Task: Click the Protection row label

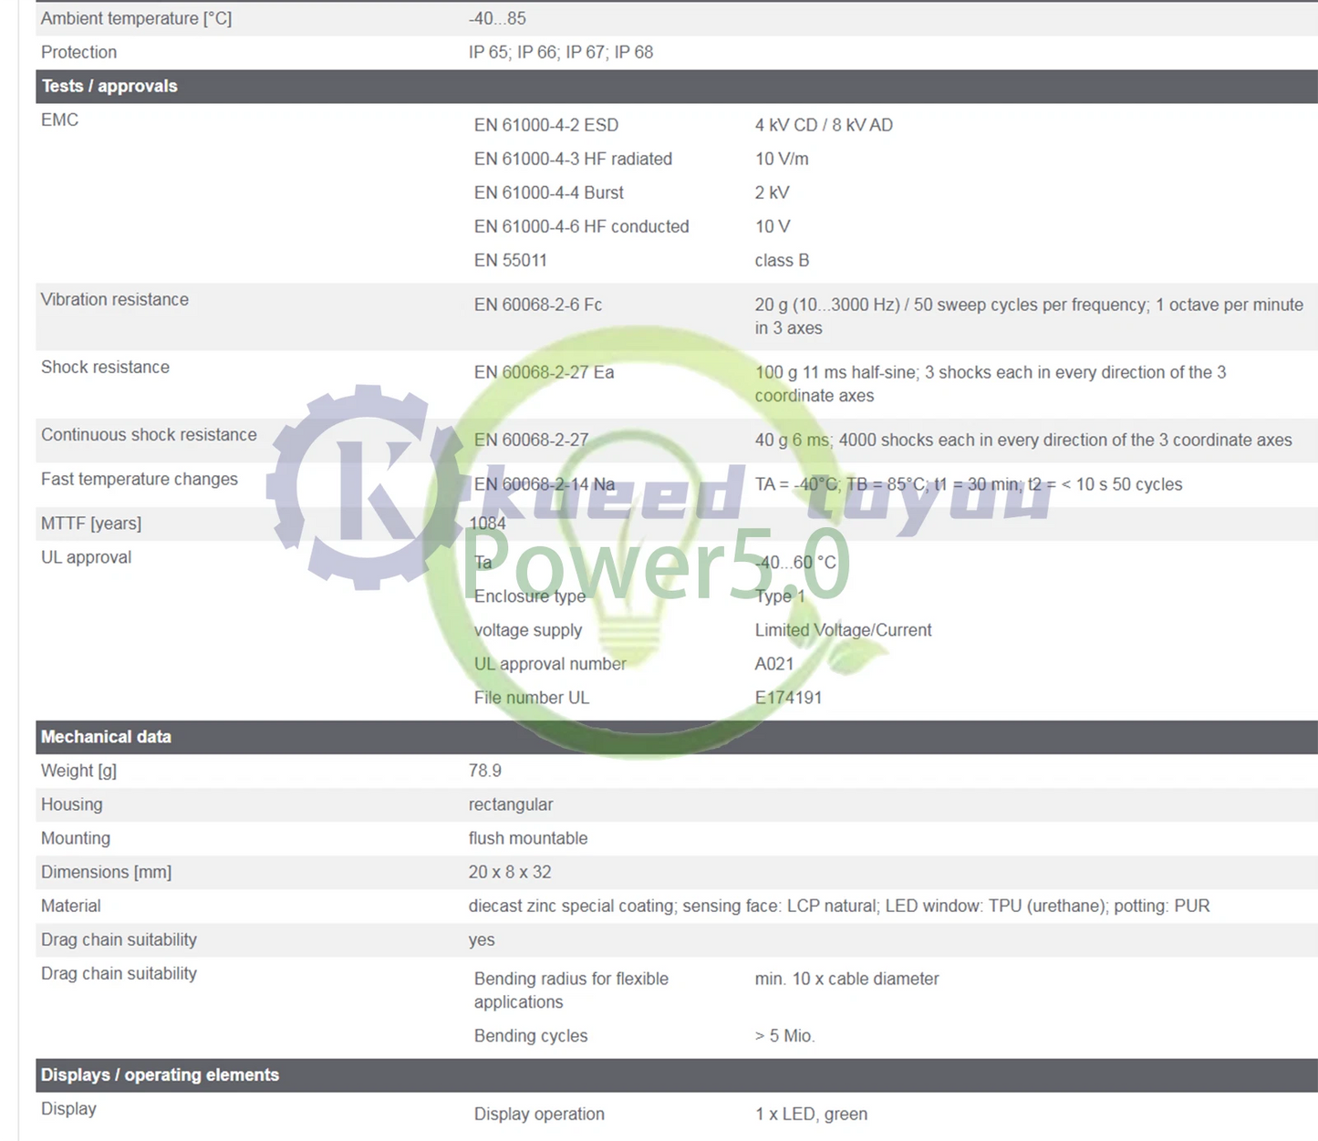Action: point(78,52)
